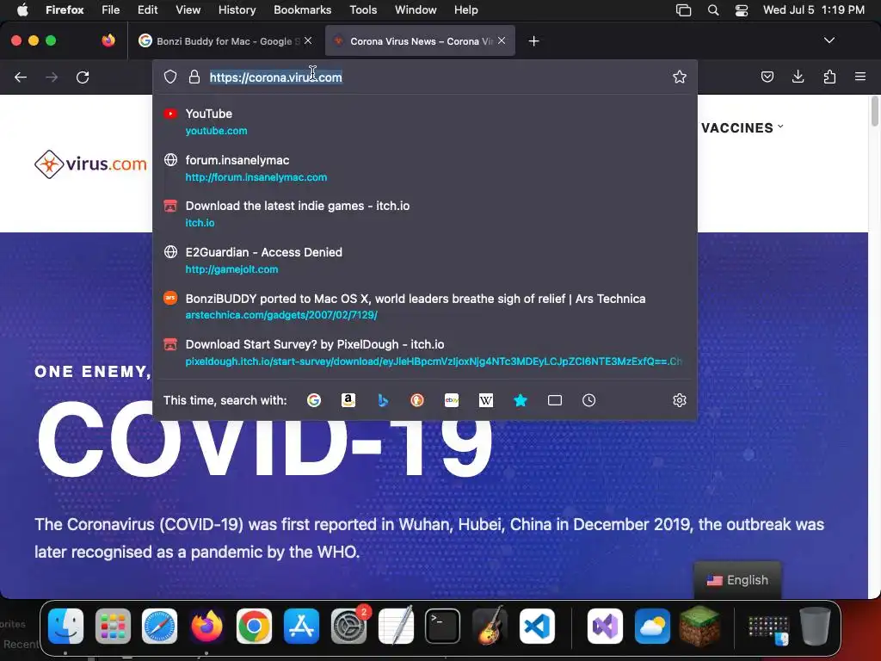Open the Firefox View pinned icon

click(108, 40)
